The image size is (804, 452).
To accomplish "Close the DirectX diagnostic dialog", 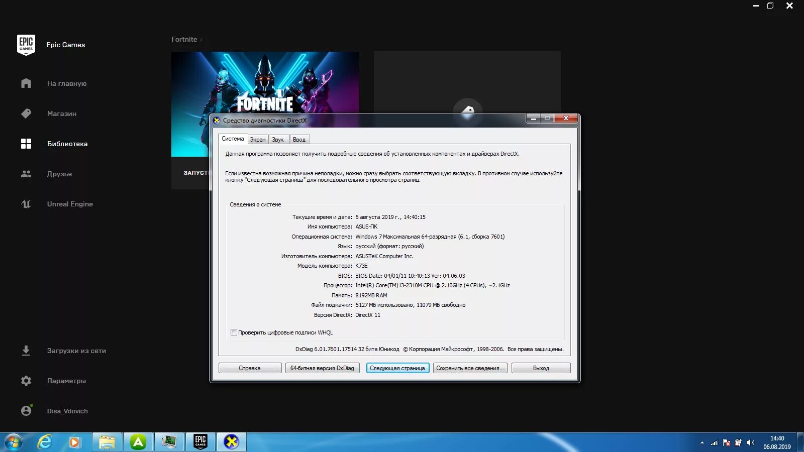I will (x=566, y=119).
